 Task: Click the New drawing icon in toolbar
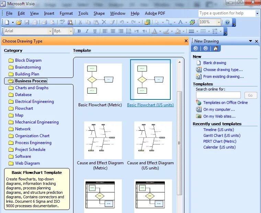pos(7,22)
